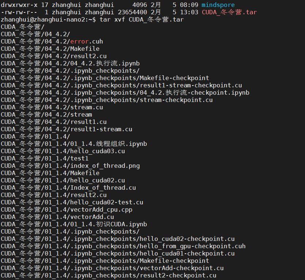Click the index_of_thread.png line
305x280 pixels.
point(70,166)
